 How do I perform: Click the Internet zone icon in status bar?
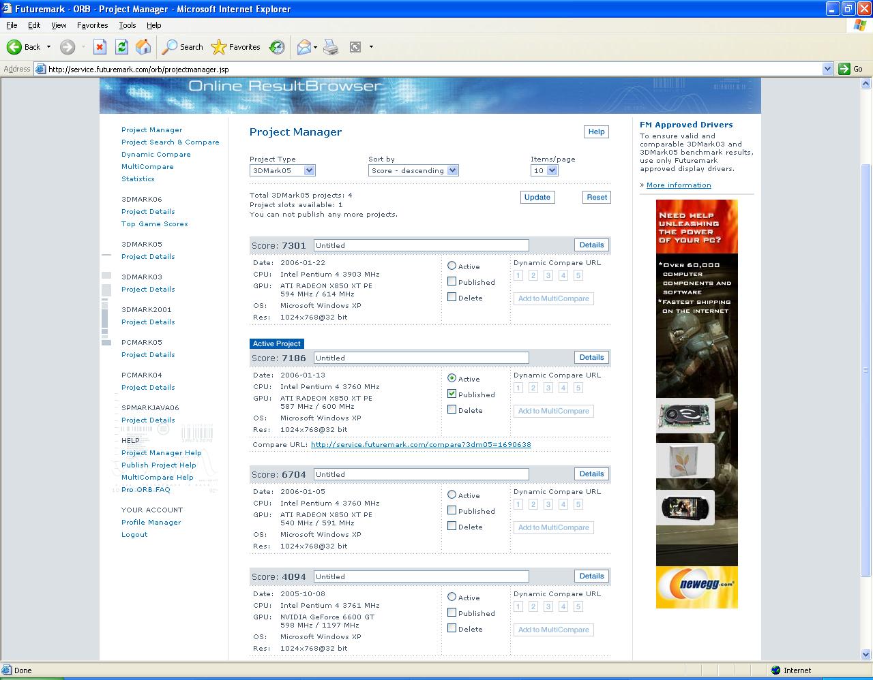click(775, 670)
